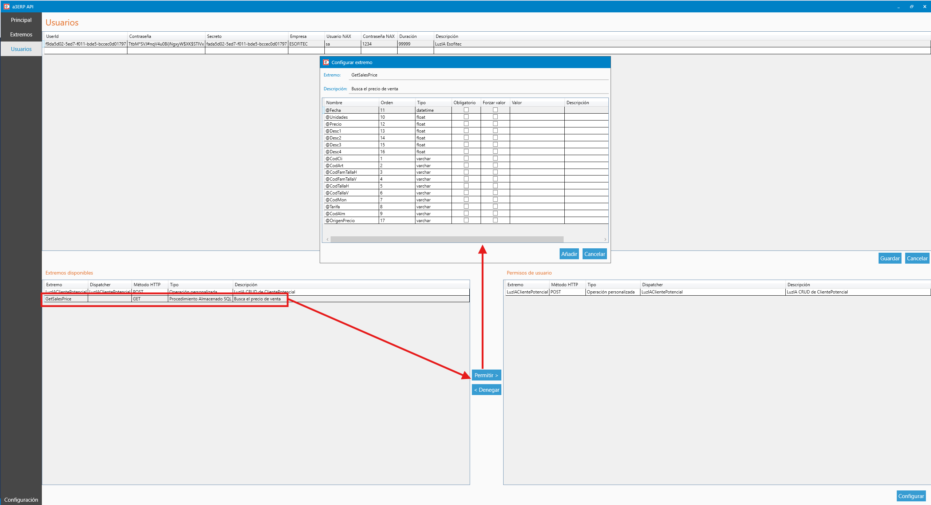Minimize the a3ERP API window
931x505 pixels.
[899, 6]
